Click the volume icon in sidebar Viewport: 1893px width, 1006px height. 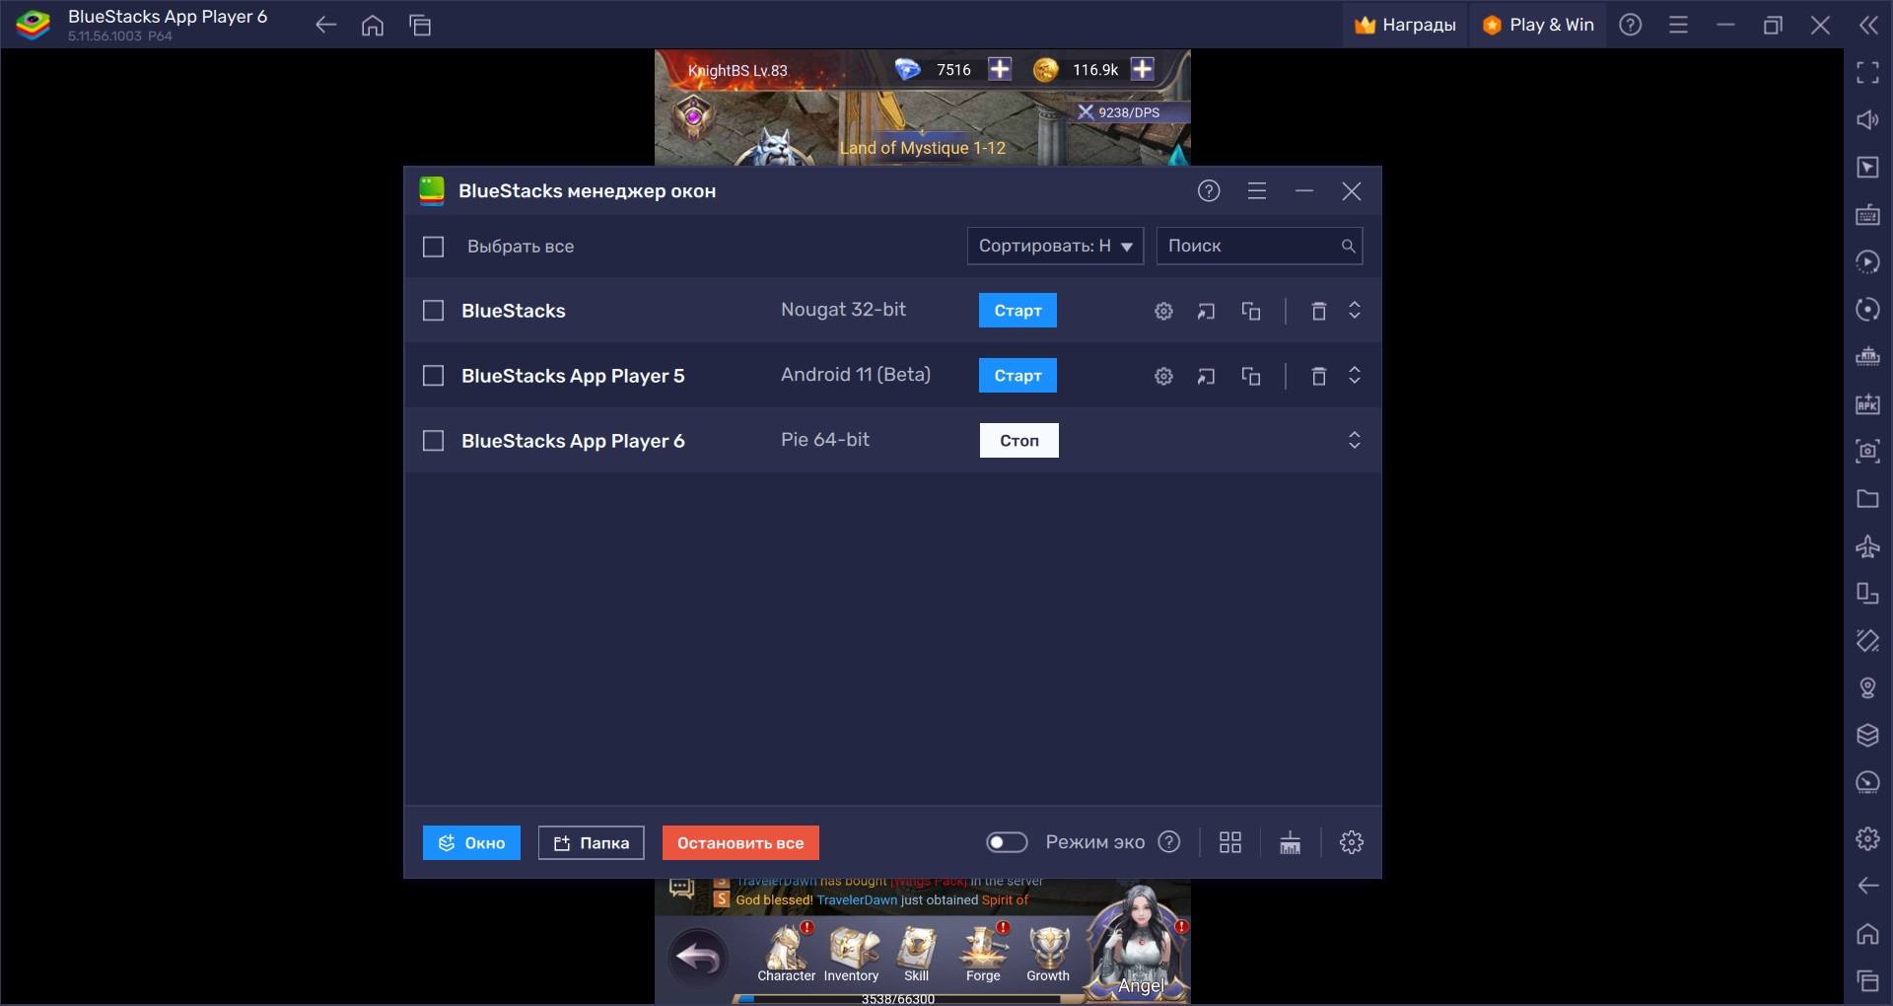[x=1867, y=120]
